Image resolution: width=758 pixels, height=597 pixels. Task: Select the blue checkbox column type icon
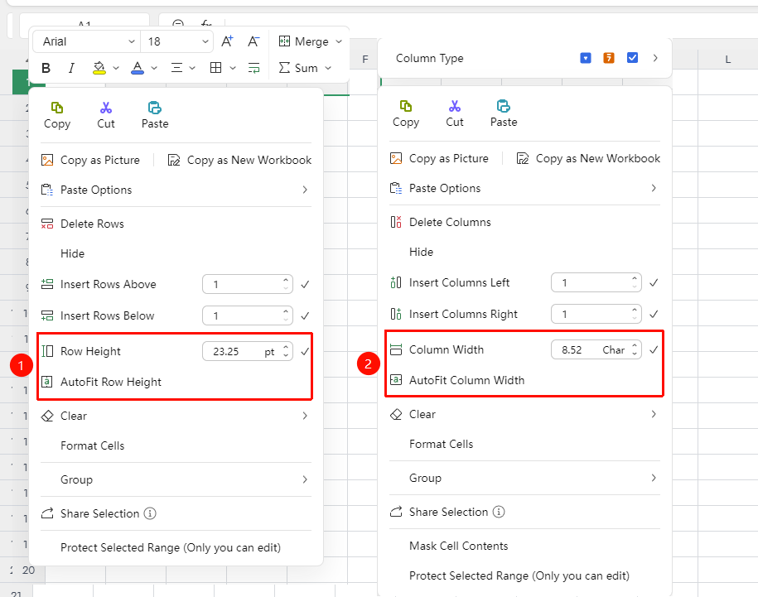[x=632, y=58]
